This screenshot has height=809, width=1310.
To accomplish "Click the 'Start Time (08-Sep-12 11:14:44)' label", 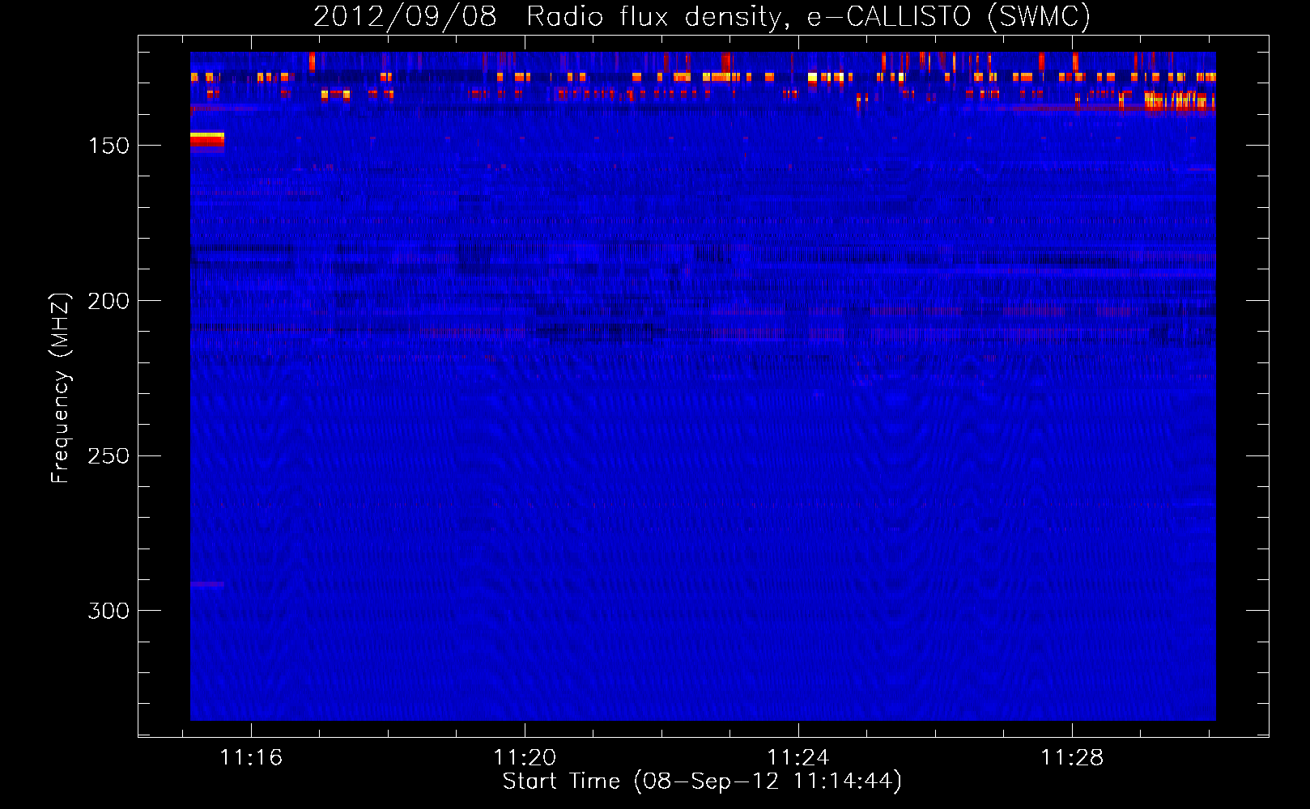I will point(702,781).
